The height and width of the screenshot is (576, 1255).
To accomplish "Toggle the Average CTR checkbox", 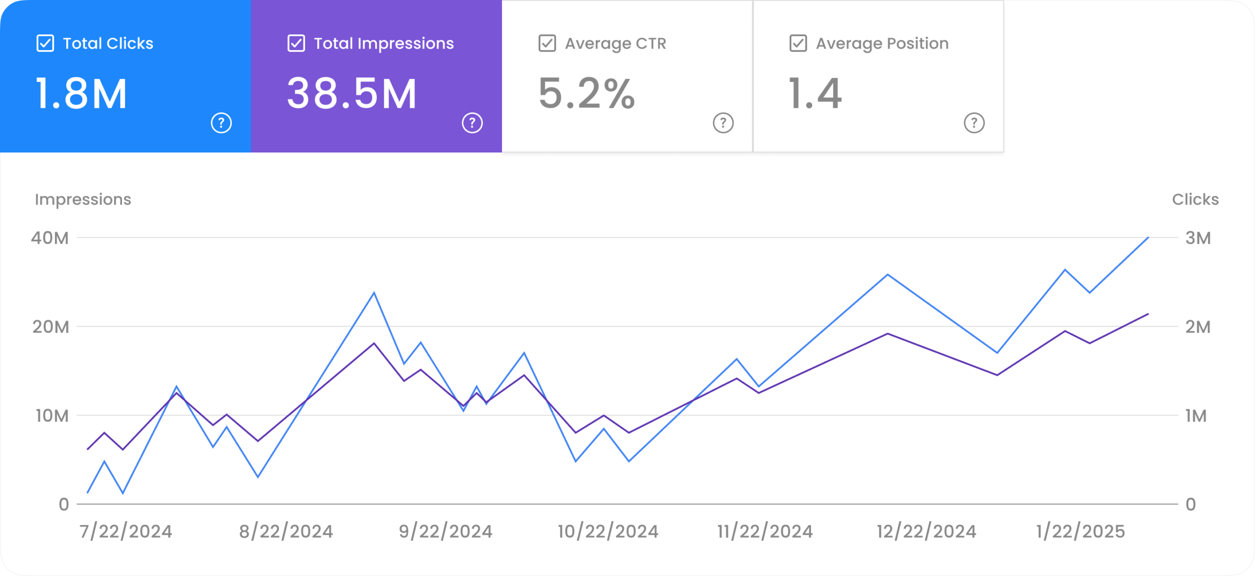I will click(547, 43).
